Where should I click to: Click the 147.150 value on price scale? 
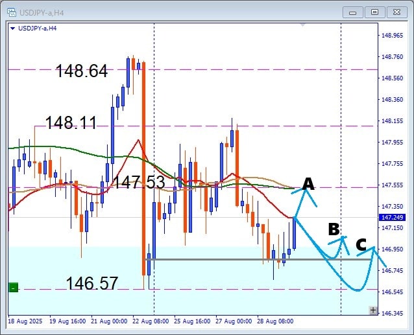click(393, 227)
